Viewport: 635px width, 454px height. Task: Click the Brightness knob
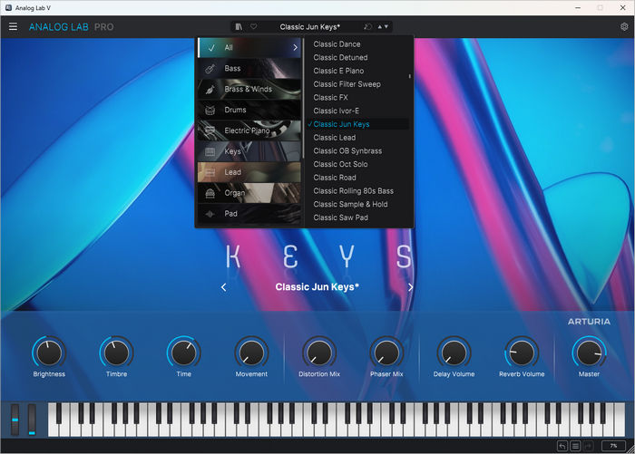pyautogui.click(x=49, y=352)
